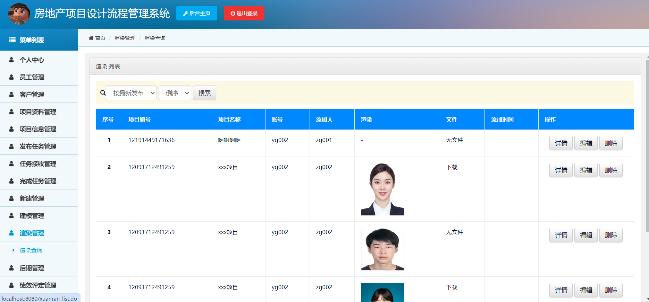Click 编辑 for row 1
Screen dimensions: 649x302
pos(586,143)
